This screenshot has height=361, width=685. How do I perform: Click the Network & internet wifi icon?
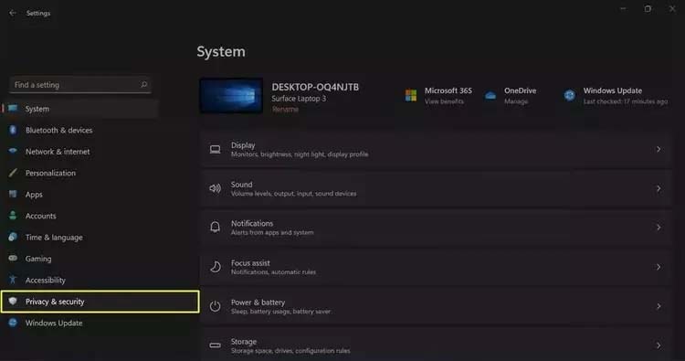pyautogui.click(x=13, y=151)
